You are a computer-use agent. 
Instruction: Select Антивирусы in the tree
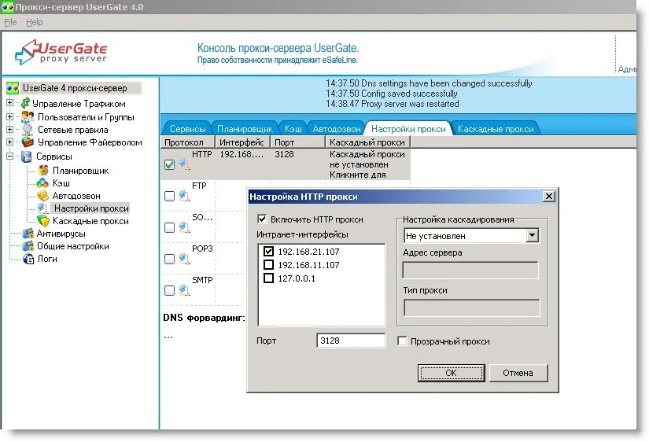pos(61,234)
